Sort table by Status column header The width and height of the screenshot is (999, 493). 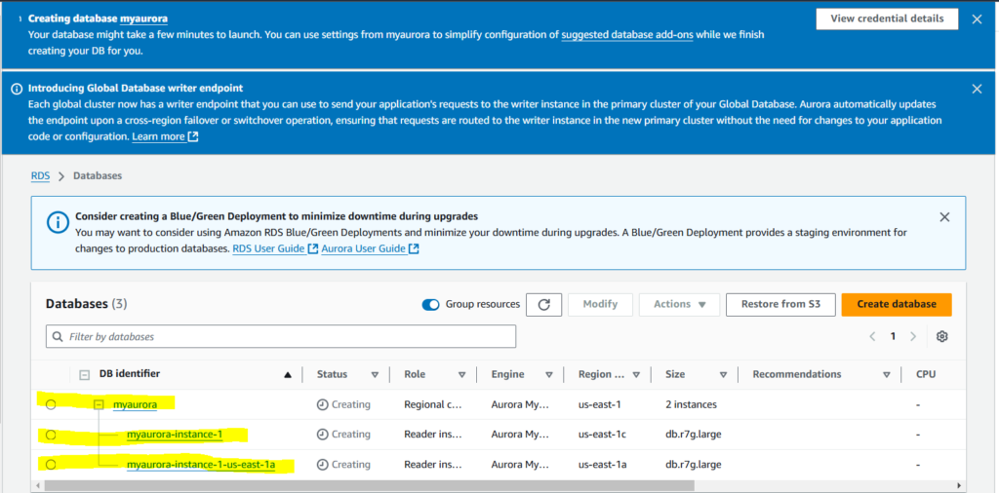click(x=332, y=375)
